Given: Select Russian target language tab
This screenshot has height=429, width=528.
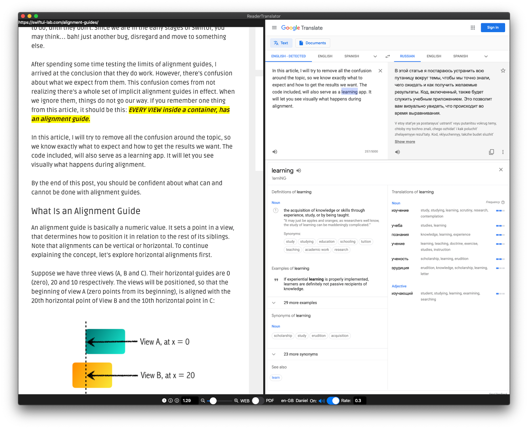Looking at the screenshot, I should 407,56.
